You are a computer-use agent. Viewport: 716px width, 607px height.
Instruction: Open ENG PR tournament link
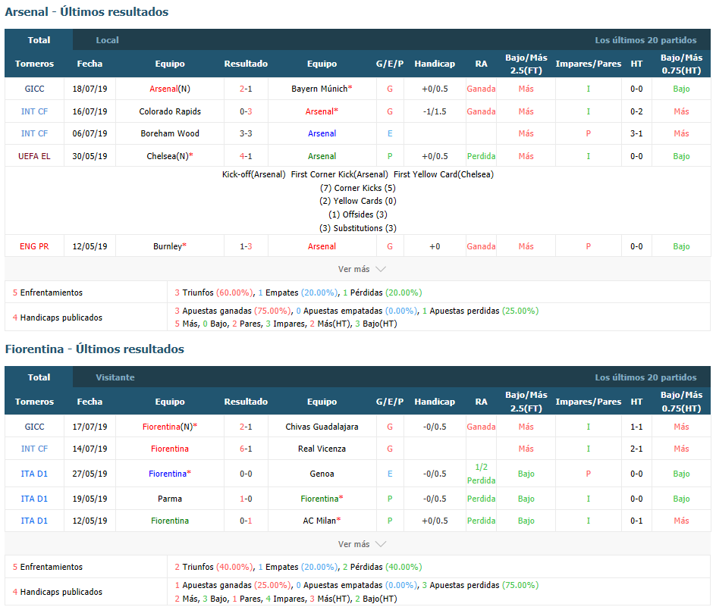34,246
